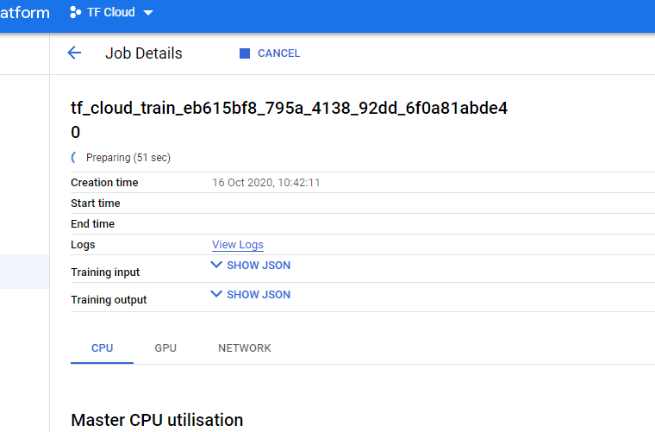Go back using the left arrow icon
This screenshot has width=655, height=432.
coord(74,53)
